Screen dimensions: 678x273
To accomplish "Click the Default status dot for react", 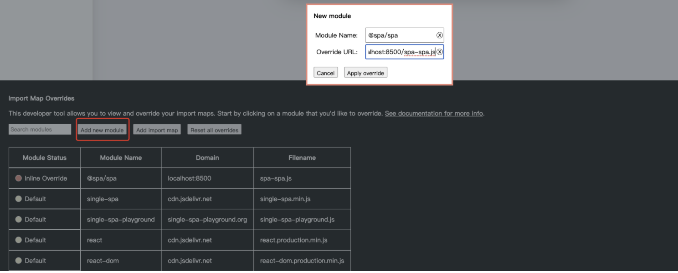I will [19, 240].
